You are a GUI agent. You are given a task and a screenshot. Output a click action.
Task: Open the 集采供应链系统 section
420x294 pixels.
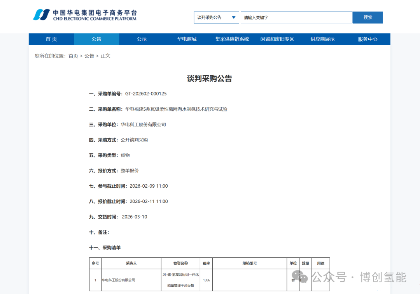coord(232,39)
